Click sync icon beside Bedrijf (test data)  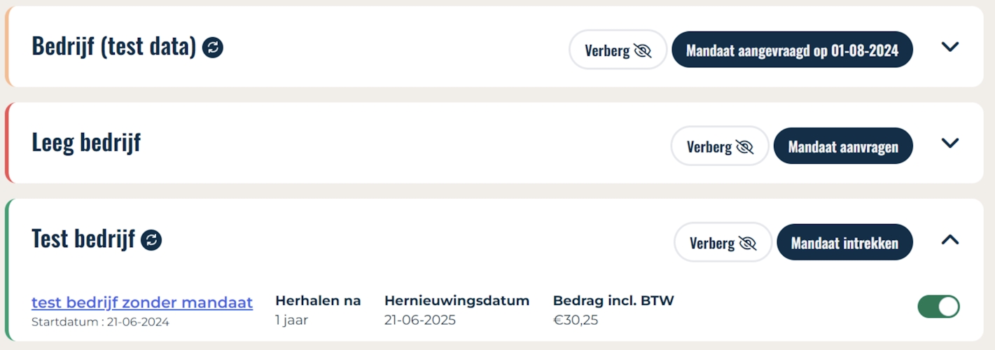tap(213, 48)
